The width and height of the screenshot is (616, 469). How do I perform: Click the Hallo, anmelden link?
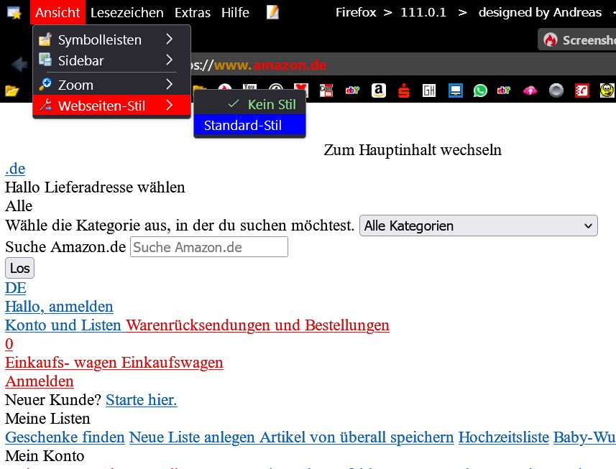(x=59, y=307)
